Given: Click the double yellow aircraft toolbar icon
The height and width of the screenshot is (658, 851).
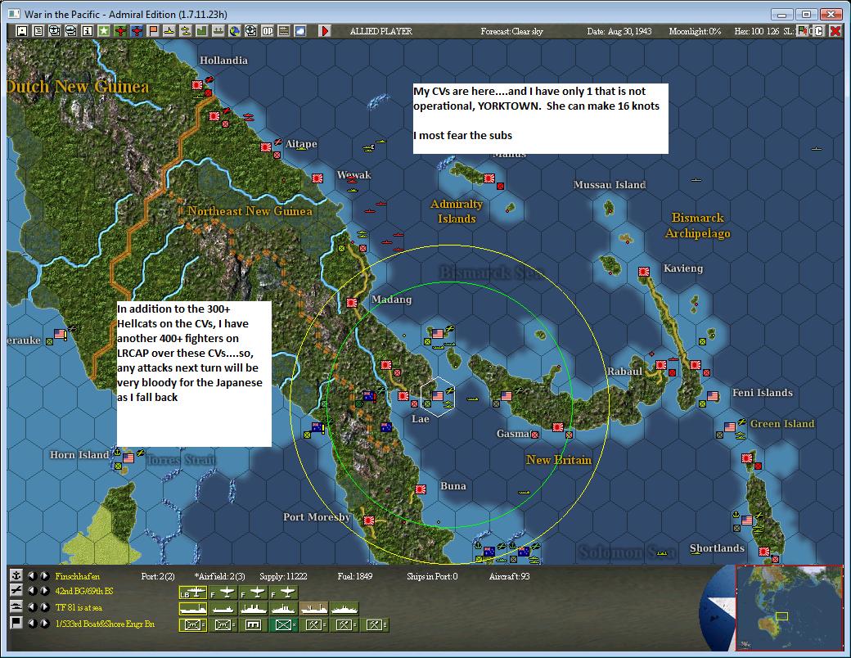Looking at the screenshot, I should tap(186, 31).
